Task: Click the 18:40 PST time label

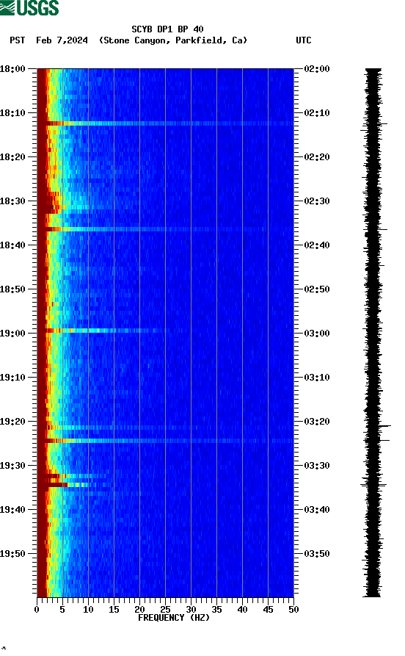Action: click(x=12, y=245)
